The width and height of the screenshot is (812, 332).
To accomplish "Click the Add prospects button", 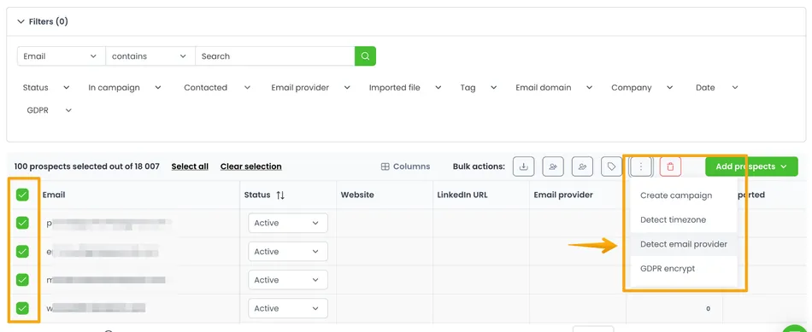I will [751, 166].
